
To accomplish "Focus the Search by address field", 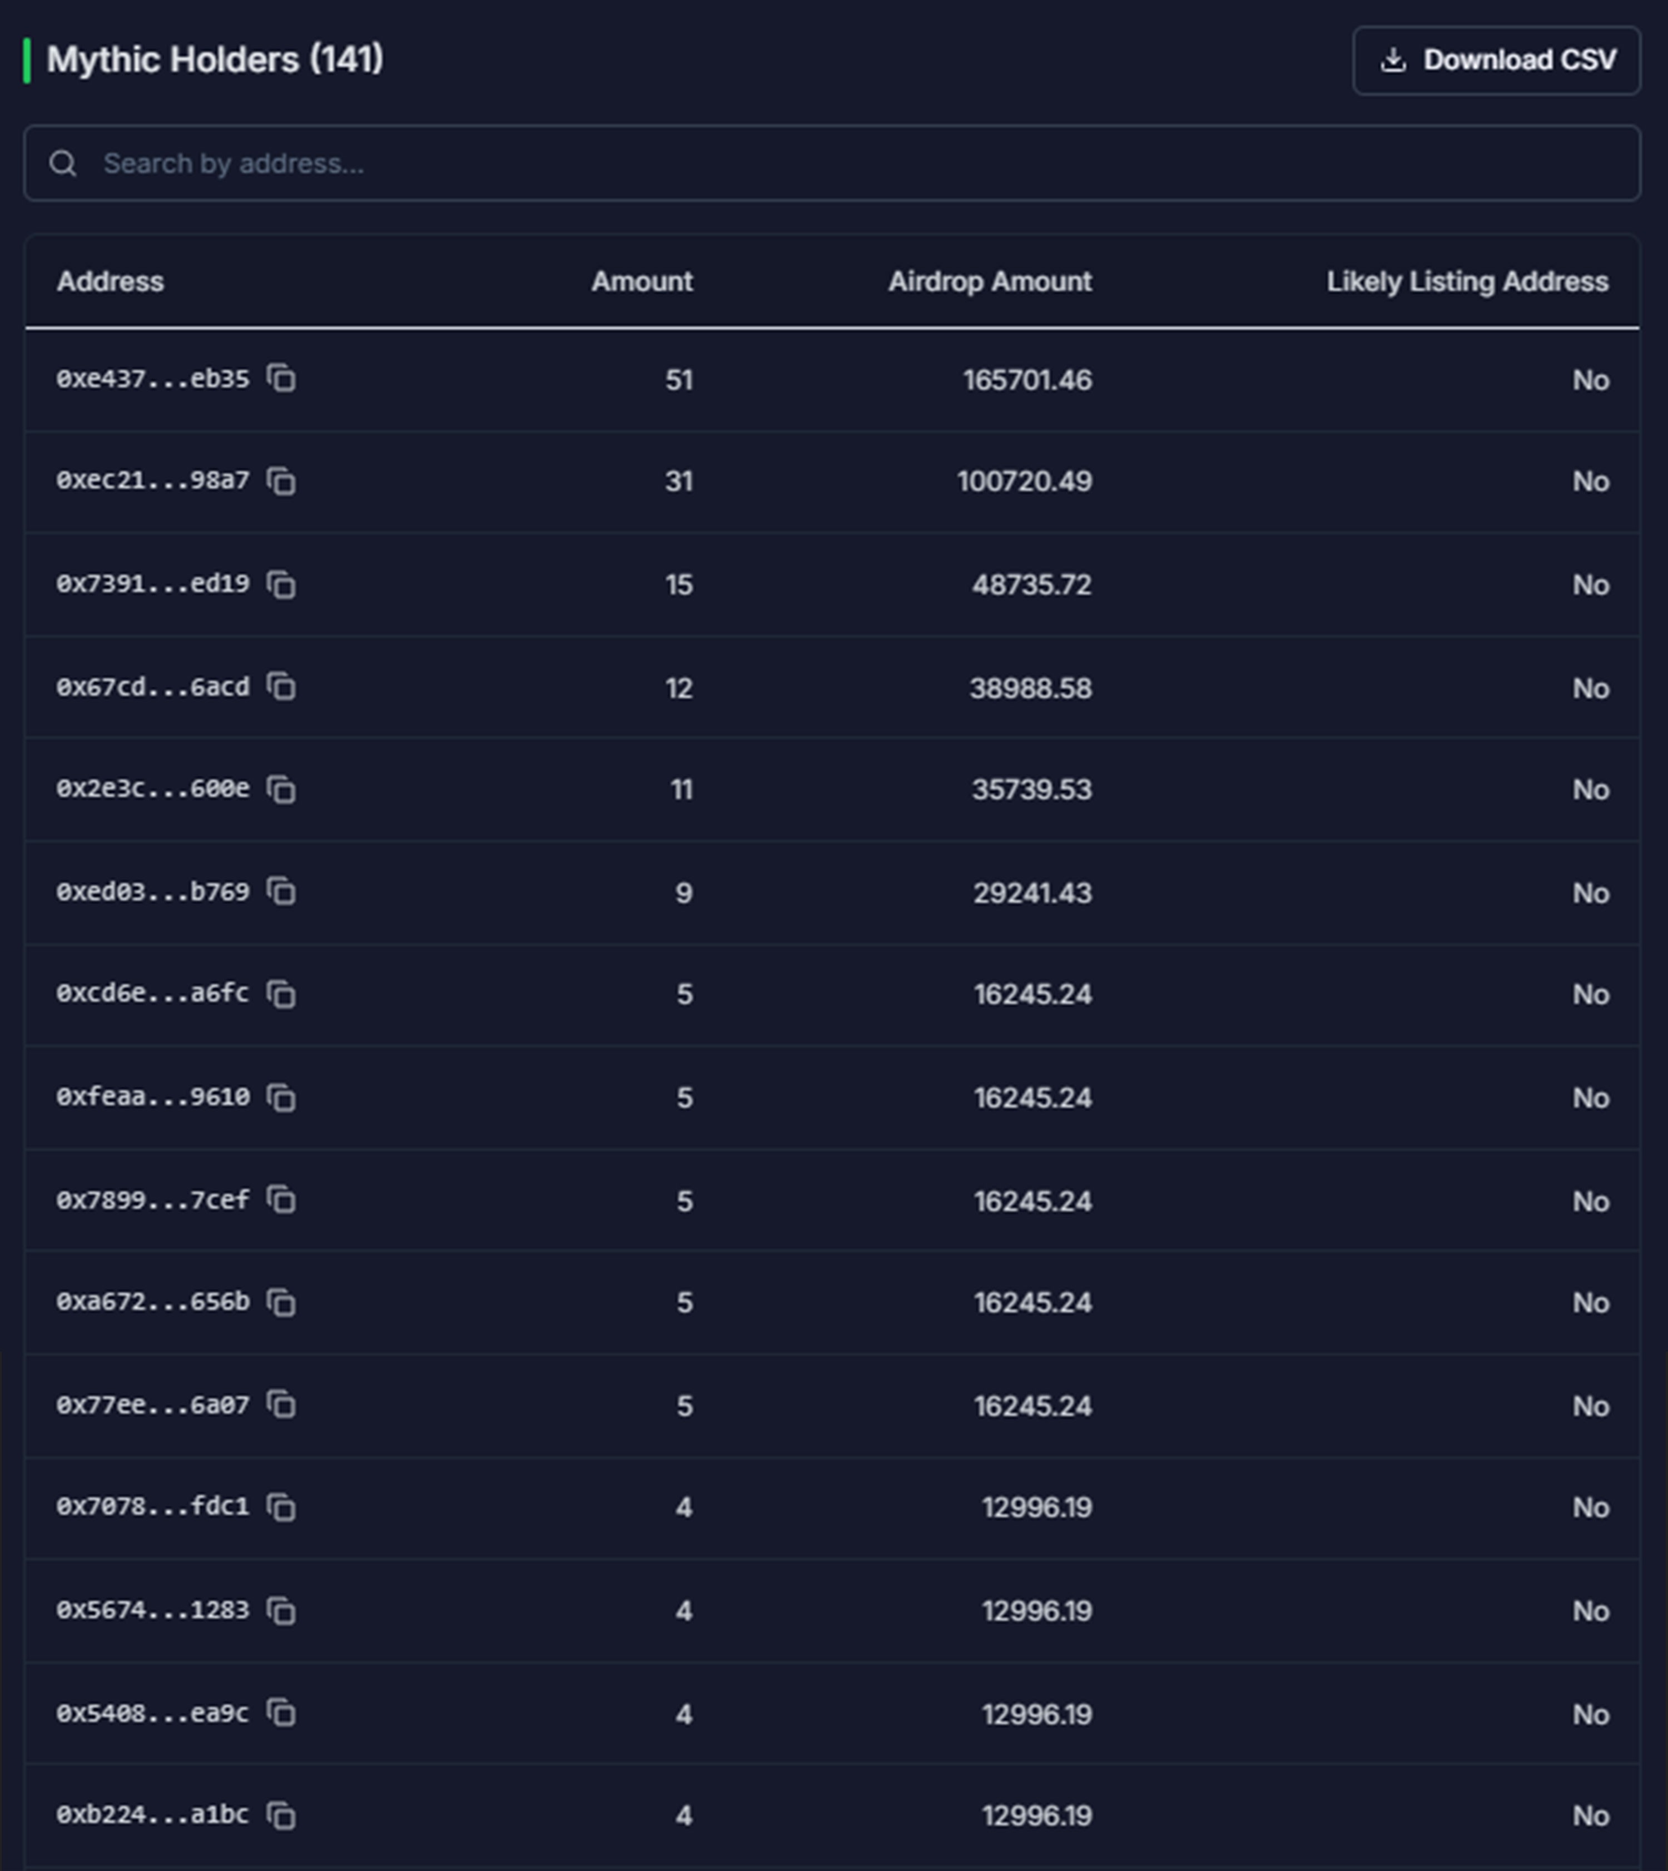I will tap(831, 163).
